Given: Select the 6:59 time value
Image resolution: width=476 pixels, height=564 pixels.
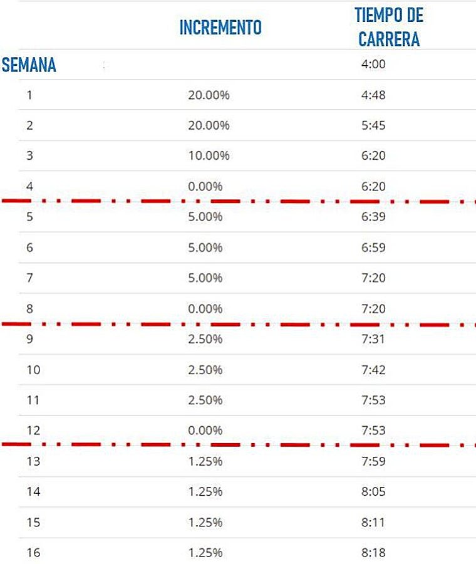Looking at the screenshot, I should [373, 248].
